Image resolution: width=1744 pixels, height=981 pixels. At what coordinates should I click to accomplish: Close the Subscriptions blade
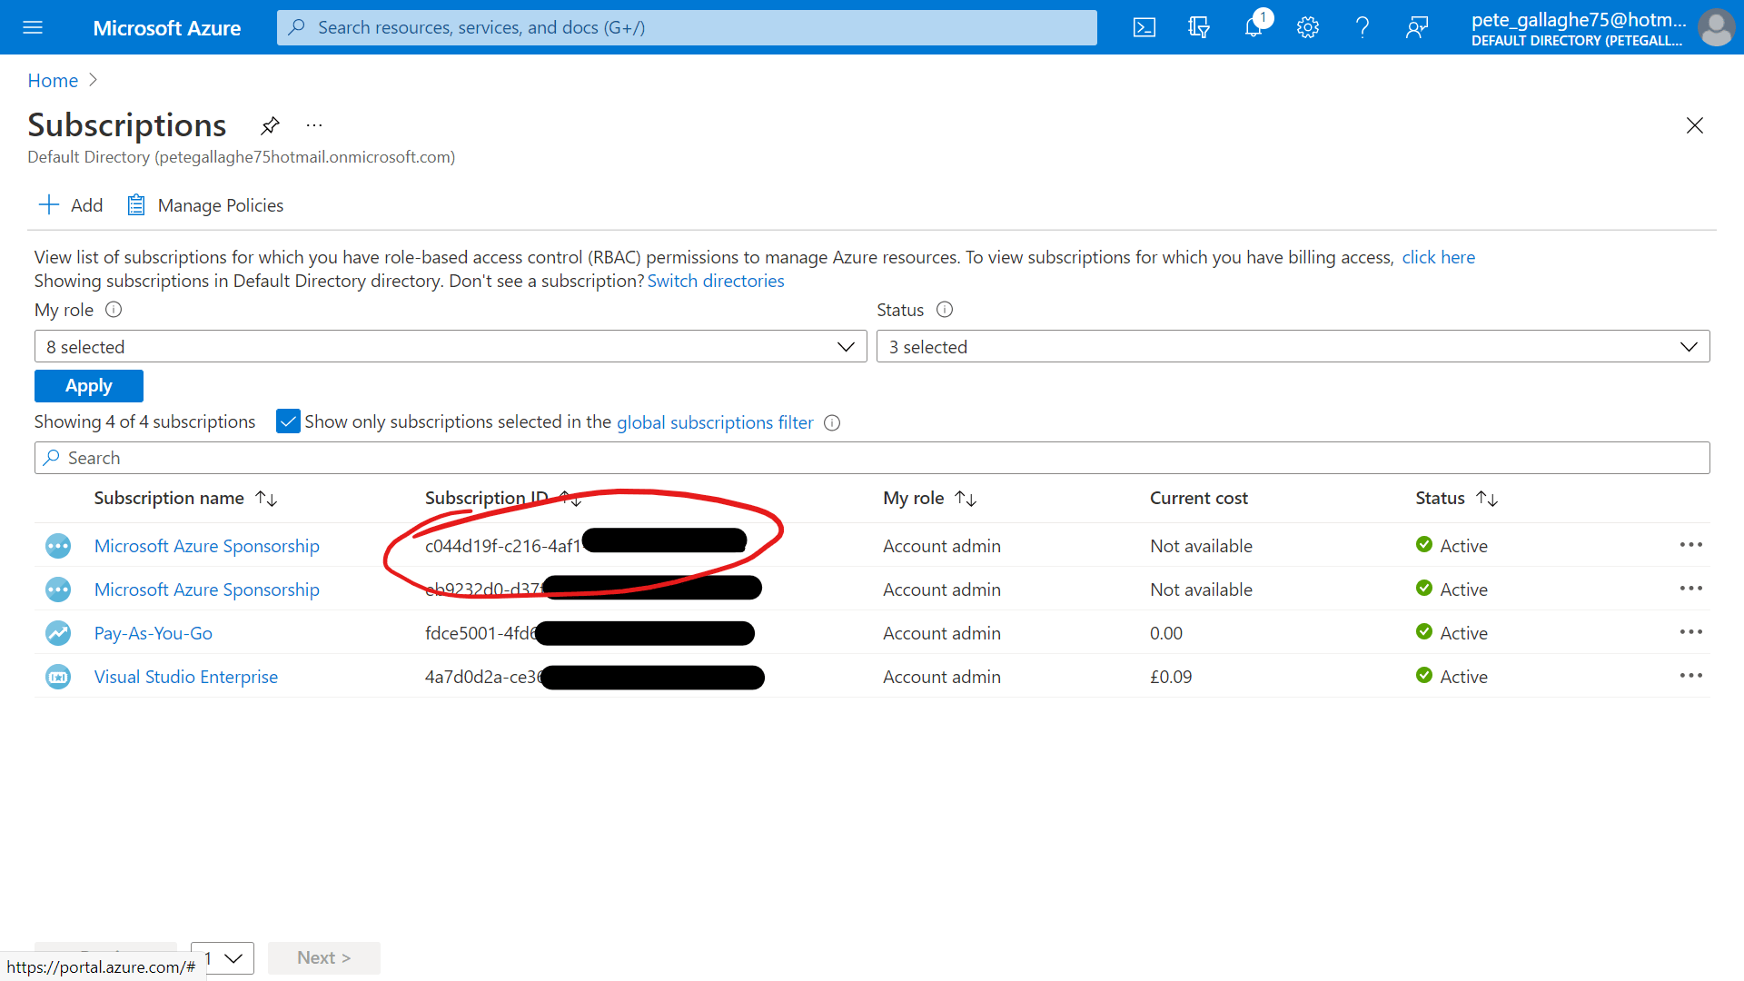click(1695, 125)
